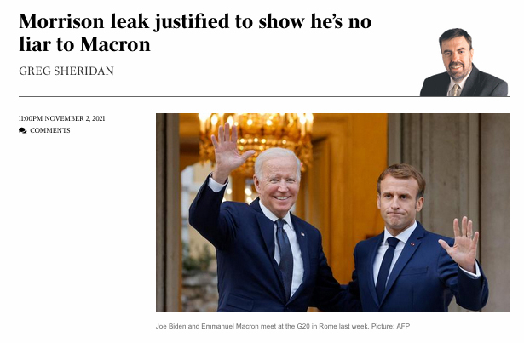This screenshot has width=524, height=343.
Task: Click the 11:00PM time stamp
Action: 31,118
